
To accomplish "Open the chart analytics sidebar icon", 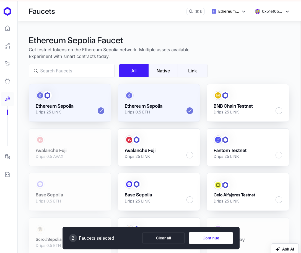I will pyautogui.click(x=7, y=46).
